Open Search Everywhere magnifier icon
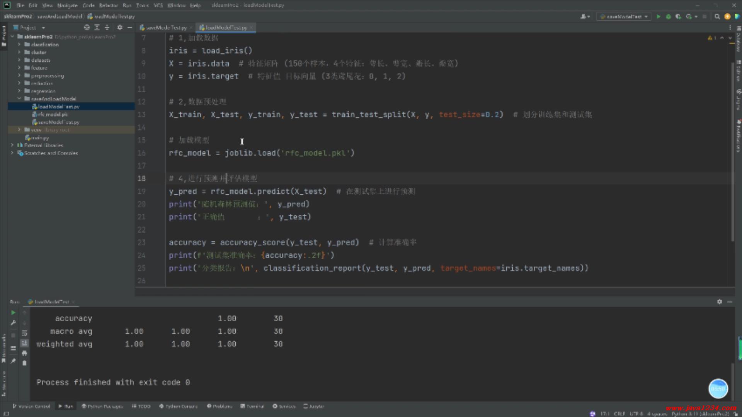Screen dimensions: 742x417 click(x=717, y=17)
